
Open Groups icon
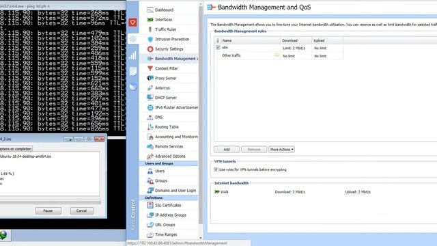(x=150, y=180)
